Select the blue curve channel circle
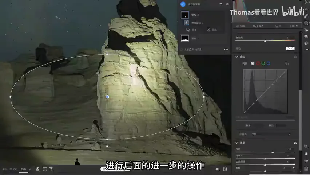Viewport: 310px width, 175px height. click(268, 63)
